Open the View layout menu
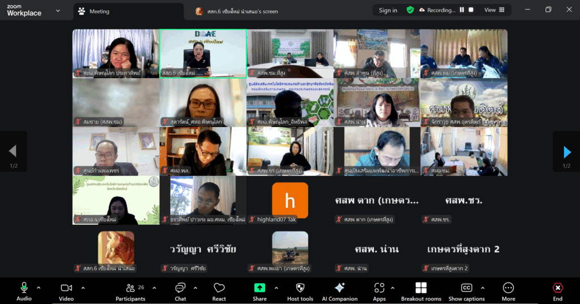580x304 pixels. tap(493, 10)
